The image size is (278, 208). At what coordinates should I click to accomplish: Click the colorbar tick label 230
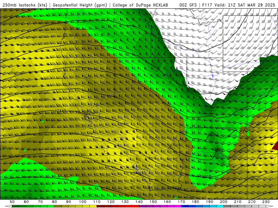(x=266, y=202)
